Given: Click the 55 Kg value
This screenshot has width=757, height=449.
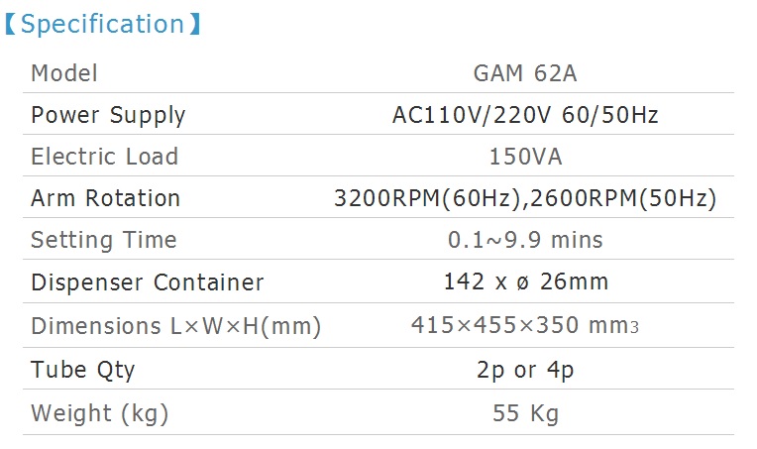Looking at the screenshot, I should 526,413.
